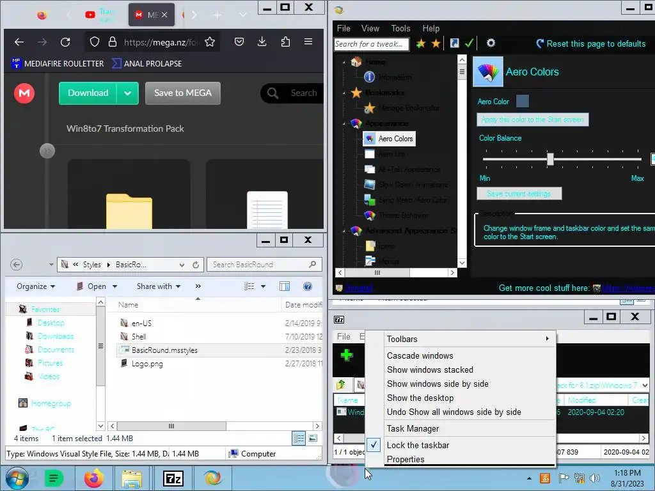The image size is (655, 491).
Task: Open the Firefox hamburger menu
Action: 308,42
